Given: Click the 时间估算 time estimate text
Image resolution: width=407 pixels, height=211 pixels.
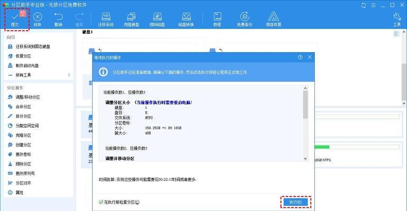Looking at the screenshot, I should click(148, 179).
